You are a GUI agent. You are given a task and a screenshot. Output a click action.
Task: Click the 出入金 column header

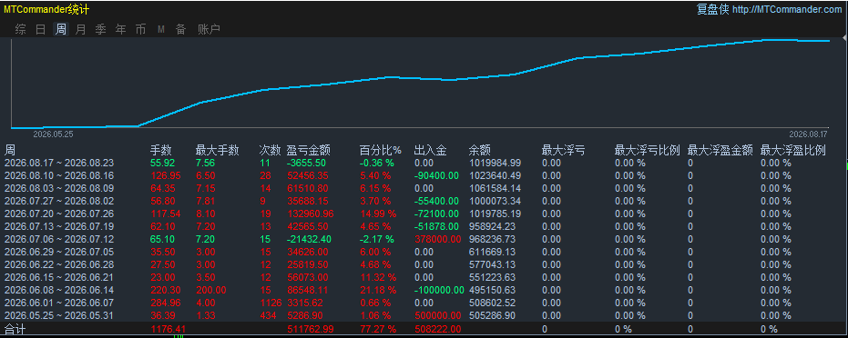pos(431,151)
